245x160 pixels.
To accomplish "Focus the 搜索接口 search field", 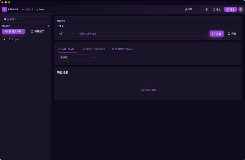I will click(x=26, y=19).
